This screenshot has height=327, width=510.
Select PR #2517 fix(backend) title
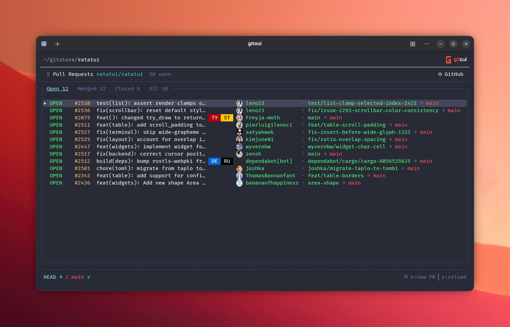coord(151,154)
